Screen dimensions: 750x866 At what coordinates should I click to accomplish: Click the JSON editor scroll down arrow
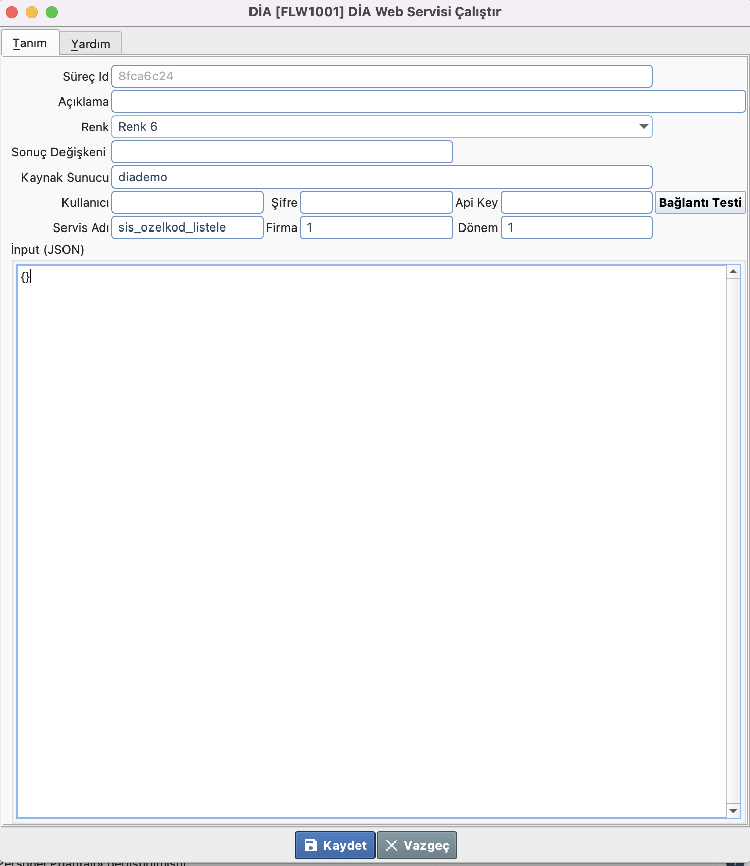coord(733,811)
